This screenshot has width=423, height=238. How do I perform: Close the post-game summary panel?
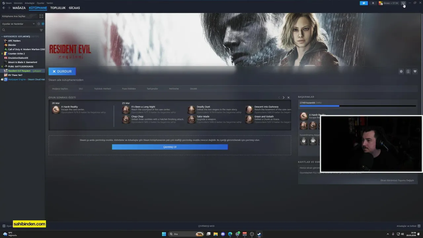tap(288, 98)
